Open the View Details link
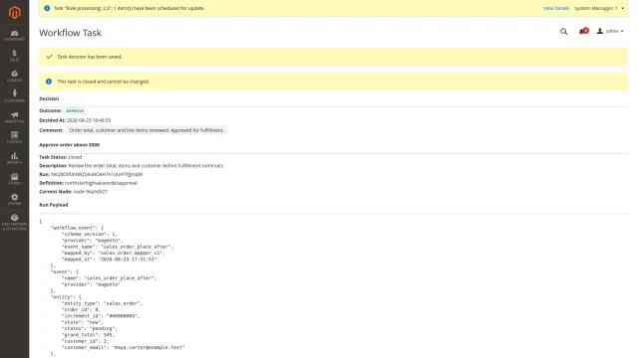Viewport: 638px width, 358px height. tap(556, 8)
